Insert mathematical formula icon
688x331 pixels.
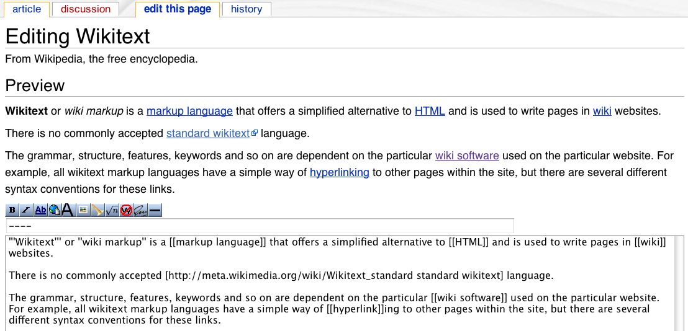coord(112,210)
